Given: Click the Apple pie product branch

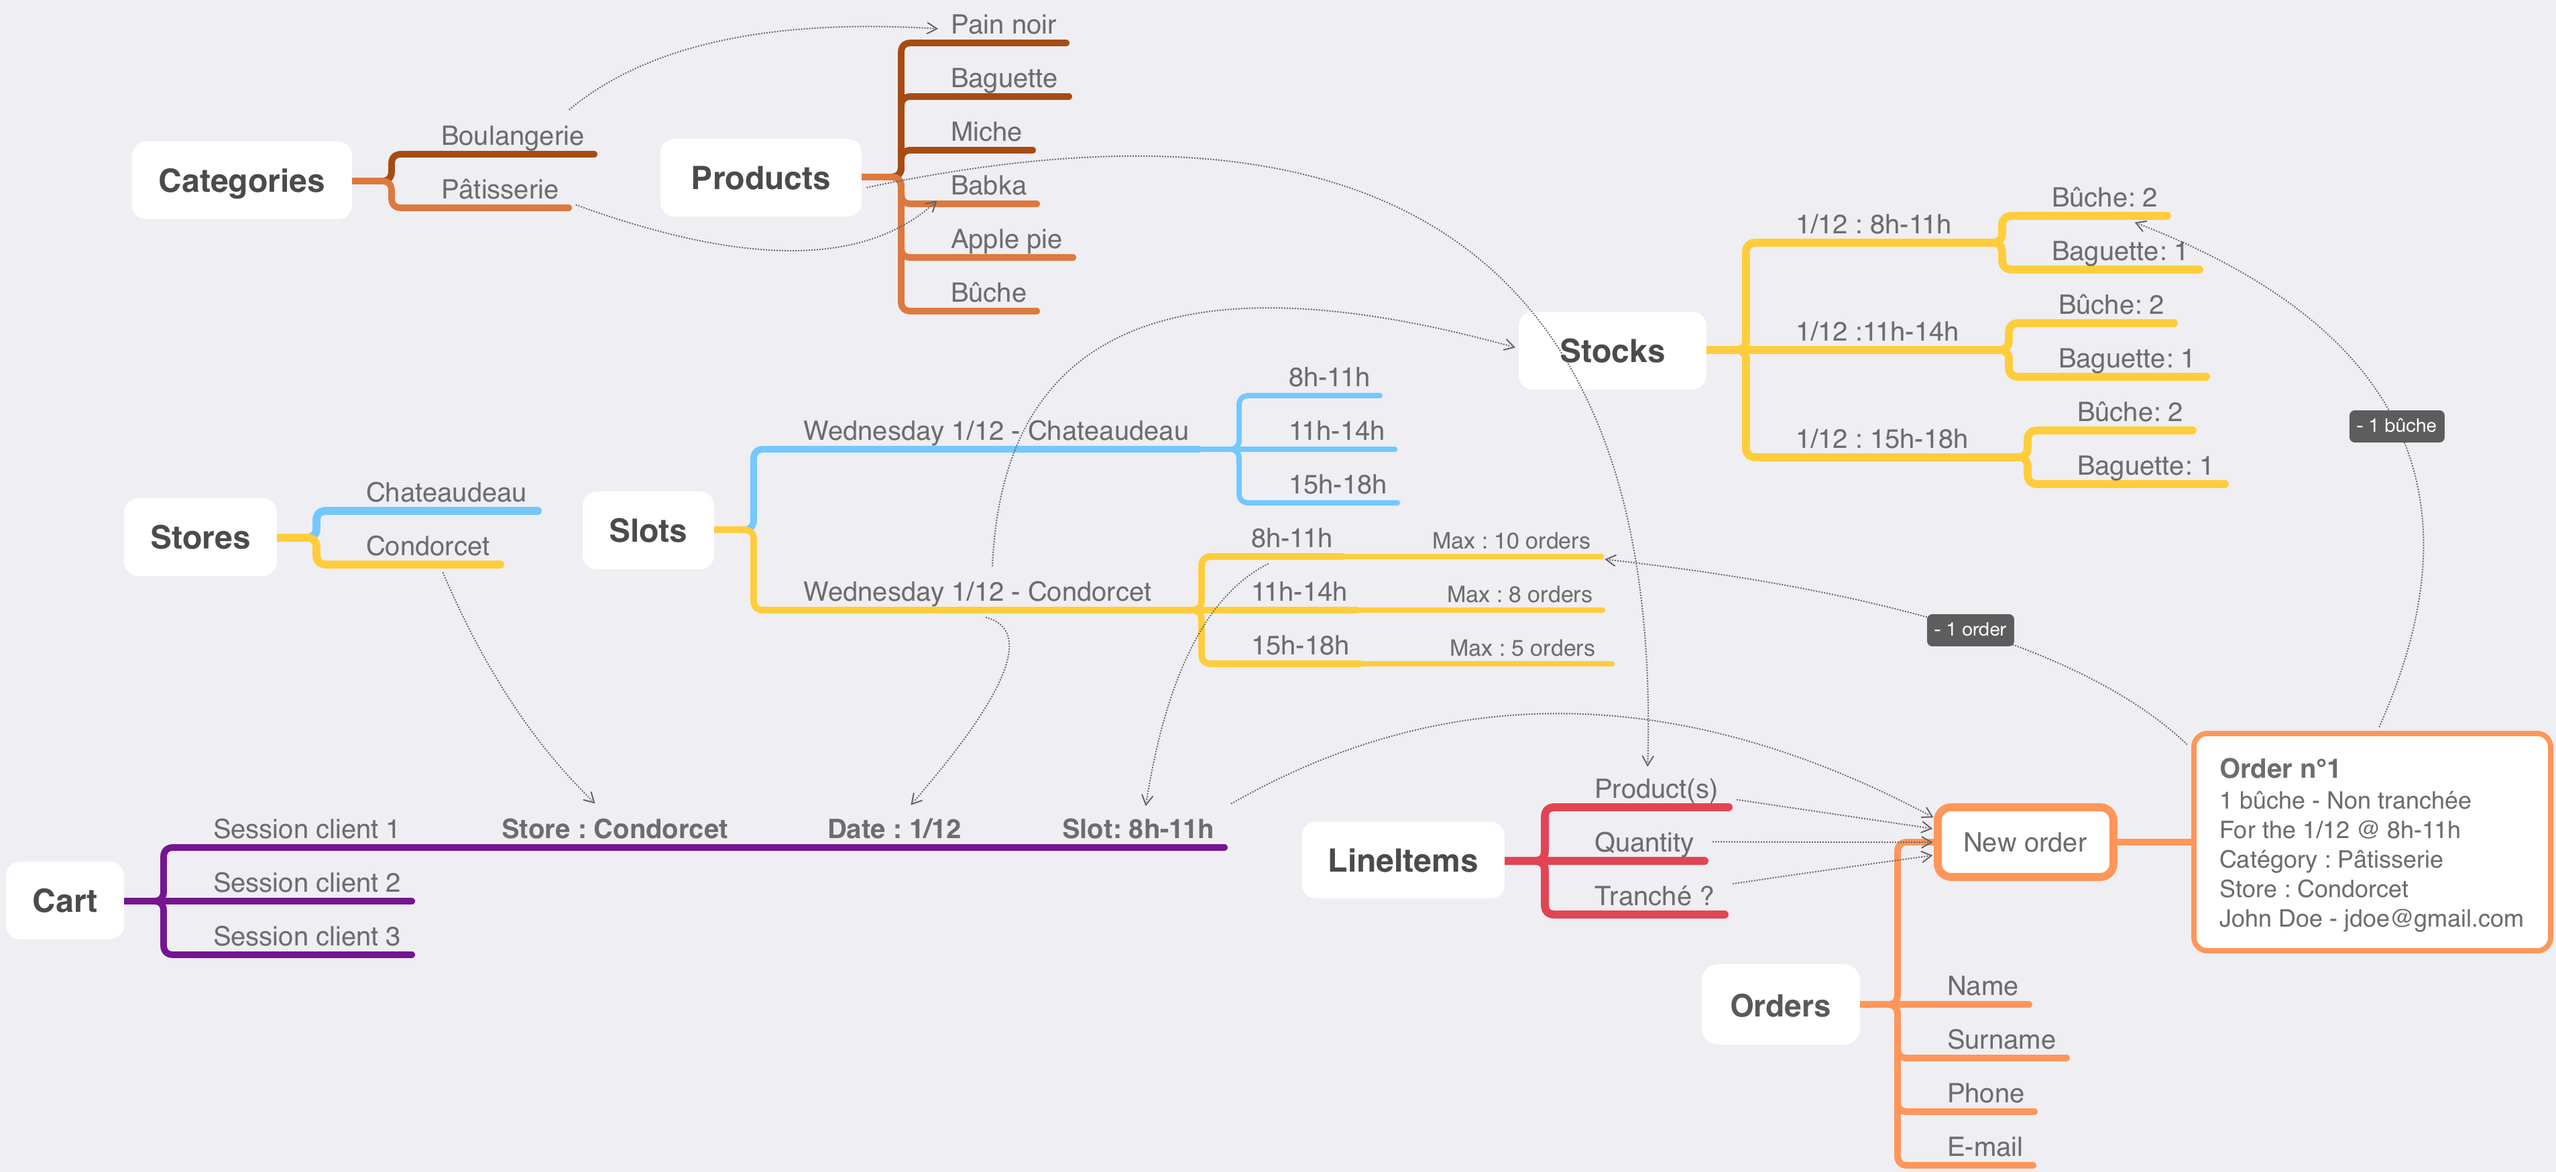Looking at the screenshot, I should point(1005,239).
